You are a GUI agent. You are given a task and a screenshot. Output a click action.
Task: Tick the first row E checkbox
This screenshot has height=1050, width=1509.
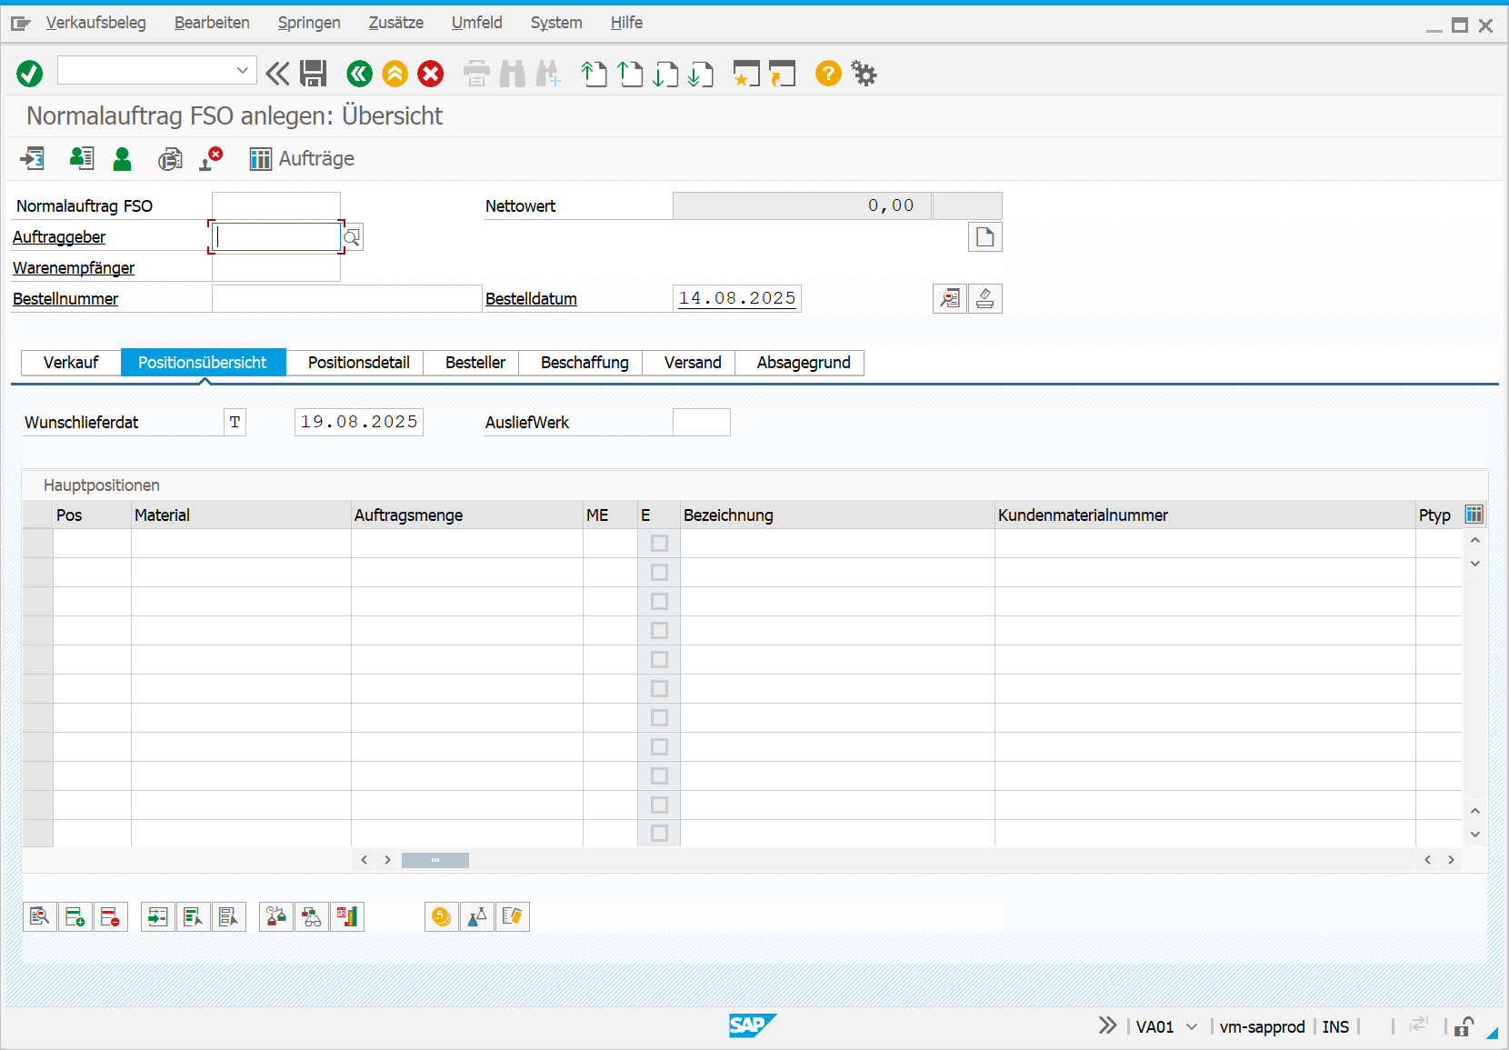tap(659, 544)
